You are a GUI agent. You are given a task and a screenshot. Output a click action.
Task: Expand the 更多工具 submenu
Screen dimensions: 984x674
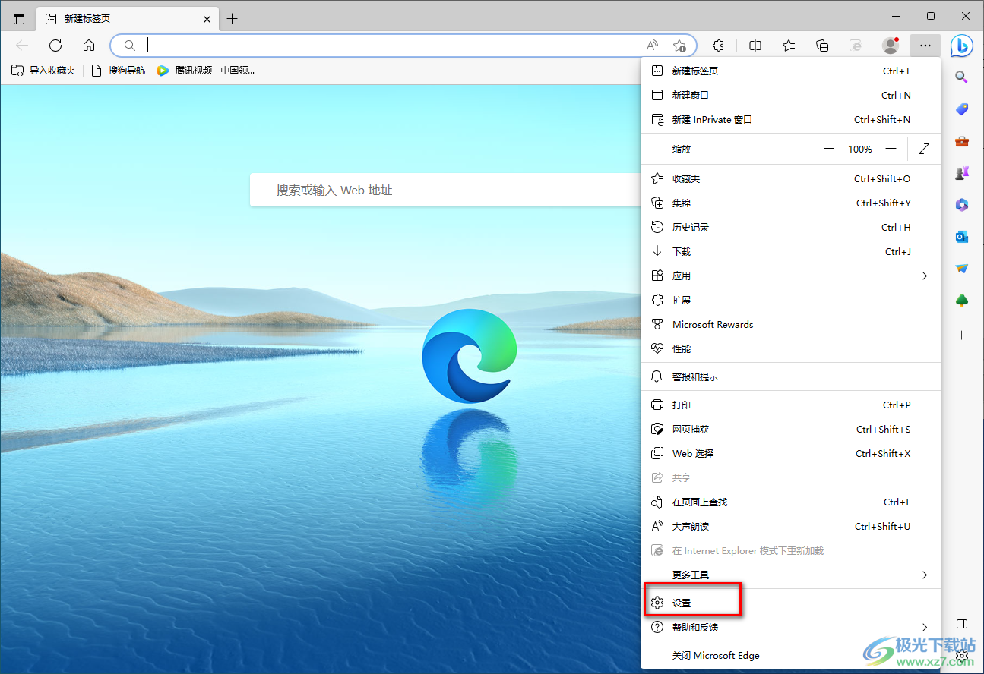coord(790,575)
